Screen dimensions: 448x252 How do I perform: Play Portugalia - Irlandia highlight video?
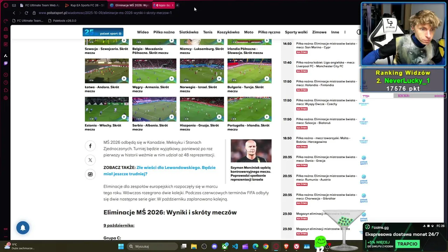point(250,109)
